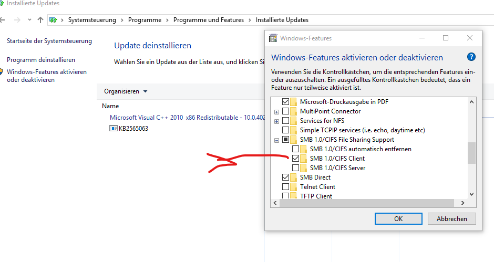
Task: Click folder icon beside SMB 1.0/CIFS Client
Action: click(x=303, y=159)
